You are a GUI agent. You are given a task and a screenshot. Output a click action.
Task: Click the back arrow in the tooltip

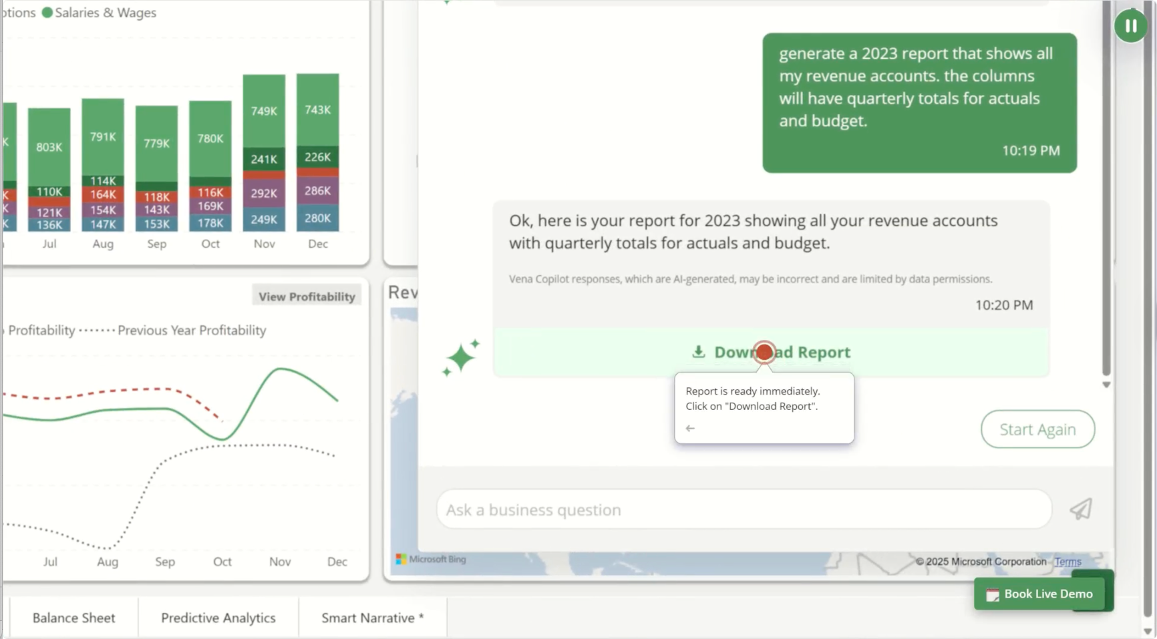(690, 428)
